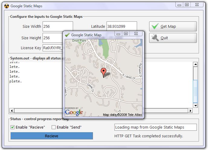Maximize the Google Static Map popup window

click(x=126, y=34)
